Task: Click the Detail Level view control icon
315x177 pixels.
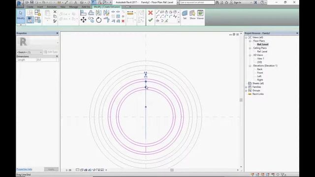Action: [x=77, y=170]
